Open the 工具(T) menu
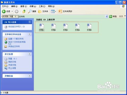This screenshot has width=127, height=95. [42, 6]
